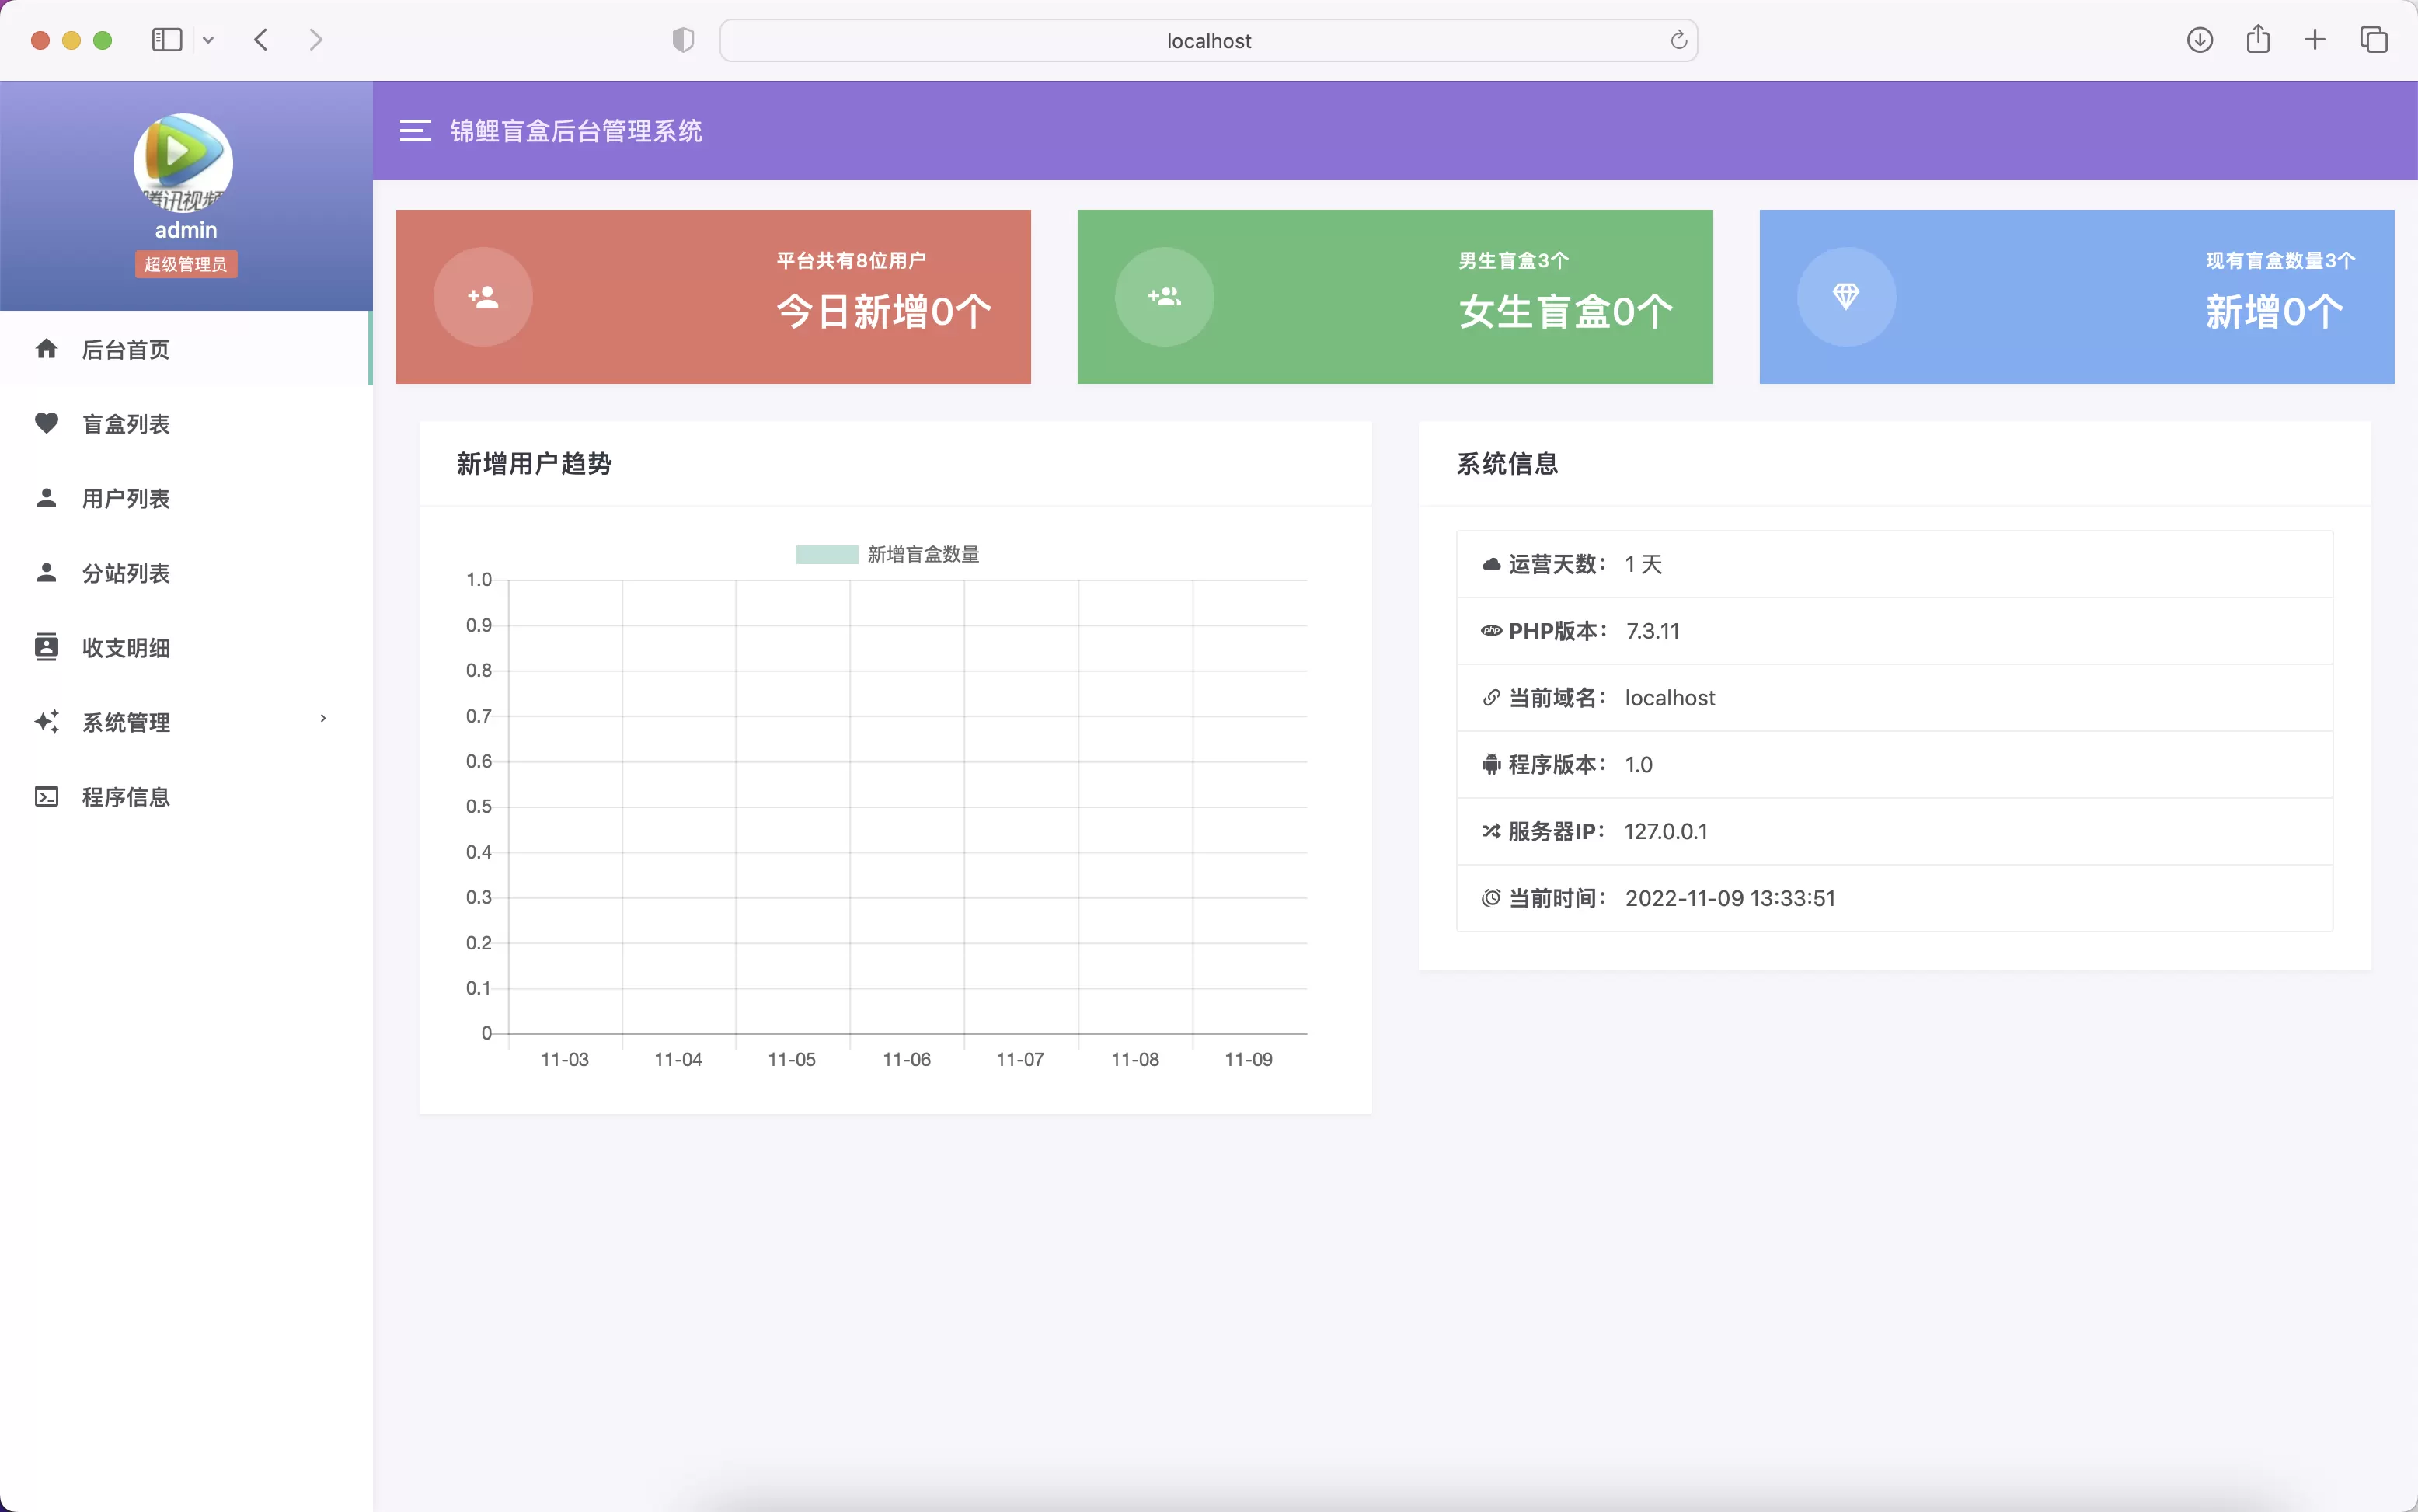The width and height of the screenshot is (2418, 1512).
Task: Reload the page with refresh icon
Action: coord(1678,40)
